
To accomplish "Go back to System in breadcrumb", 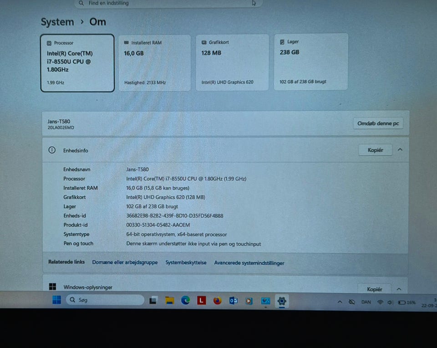I will point(57,22).
